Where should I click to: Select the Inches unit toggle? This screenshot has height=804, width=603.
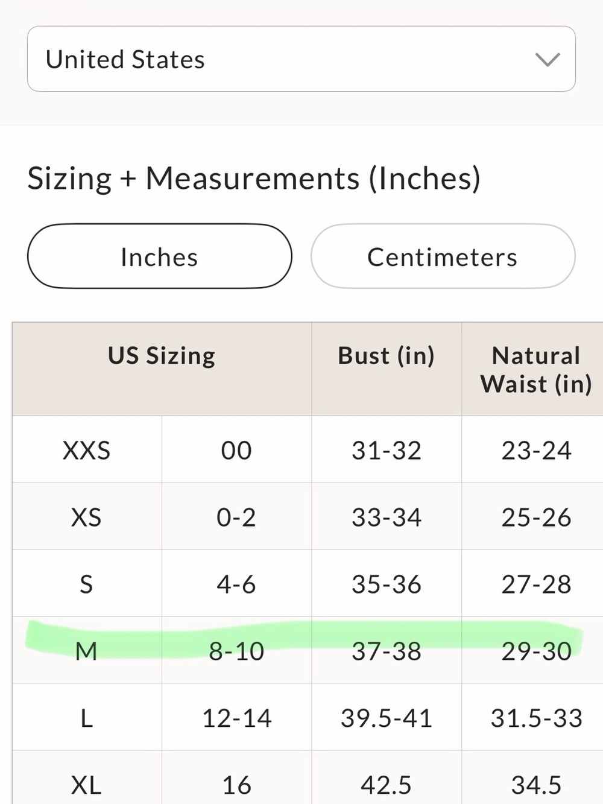pos(160,256)
